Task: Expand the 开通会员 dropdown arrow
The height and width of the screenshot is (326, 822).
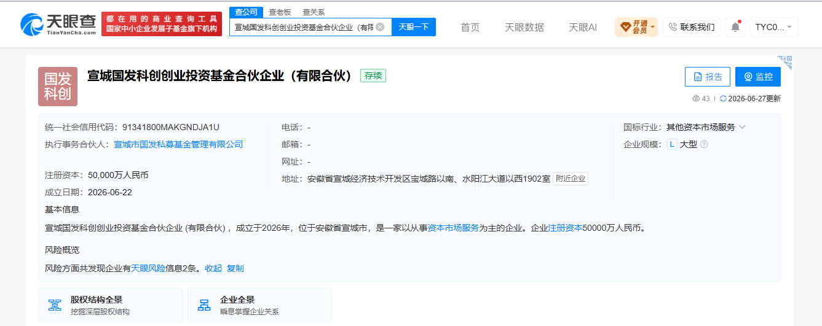Action: tap(652, 27)
